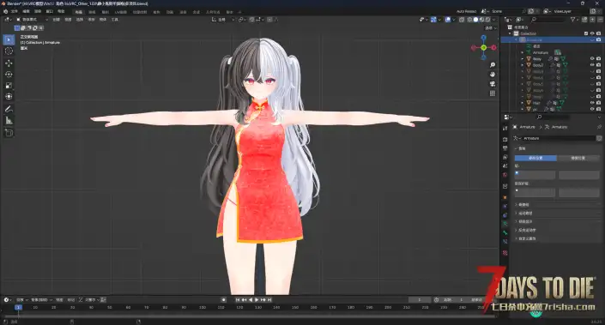This screenshot has width=605, height=325.
Task: Switch perspective/orthographic with the grid icon
Action: coord(493,93)
